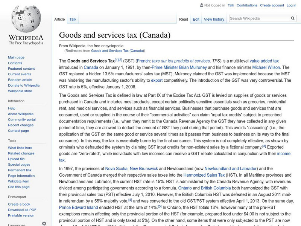This screenshot has width=301, height=226.
Task: Open Harmonized Sales Tax link
Action: (x=204, y=175)
